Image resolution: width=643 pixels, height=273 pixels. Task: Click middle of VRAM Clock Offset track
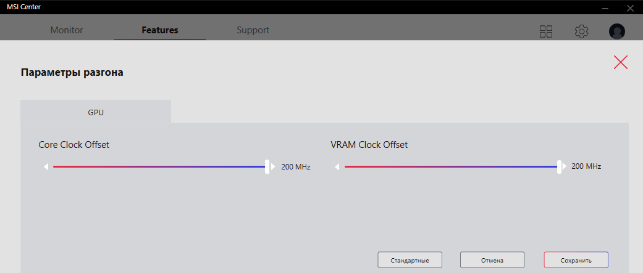point(450,167)
